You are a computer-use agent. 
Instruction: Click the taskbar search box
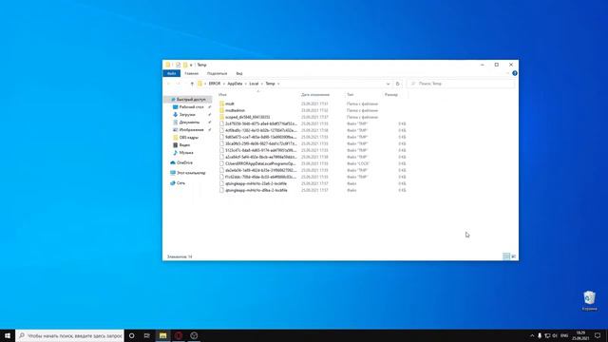click(x=69, y=335)
